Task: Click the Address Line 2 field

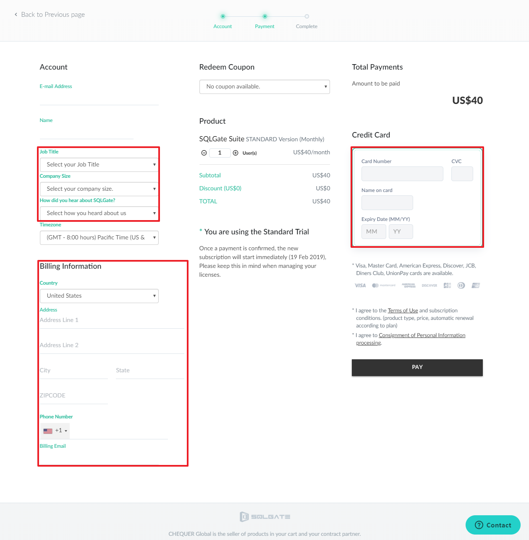Action: [x=112, y=345]
